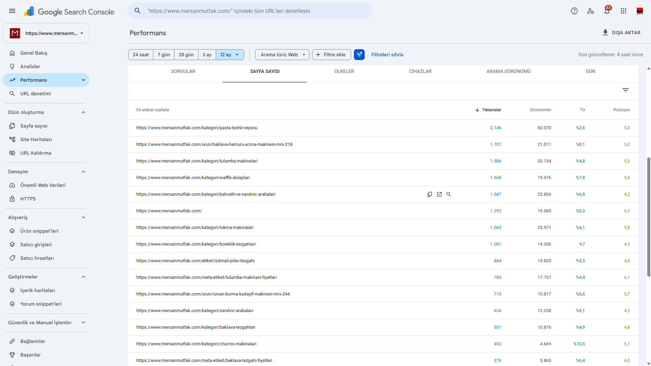Click the Başarılar trophy icon

tap(12, 355)
